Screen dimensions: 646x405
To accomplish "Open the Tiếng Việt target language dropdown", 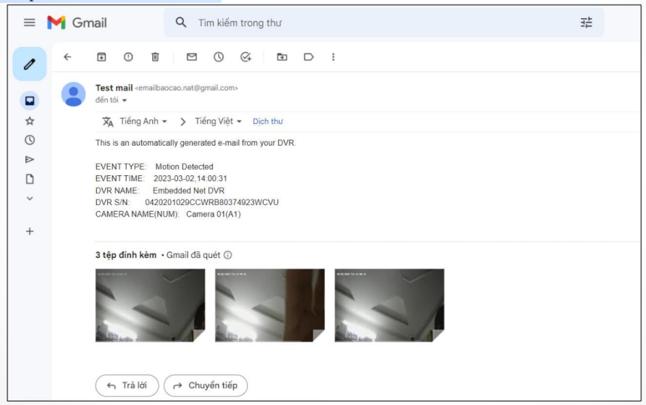I will click(x=218, y=121).
